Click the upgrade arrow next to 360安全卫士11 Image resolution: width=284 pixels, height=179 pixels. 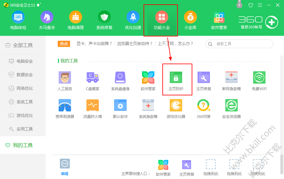coord(38,5)
